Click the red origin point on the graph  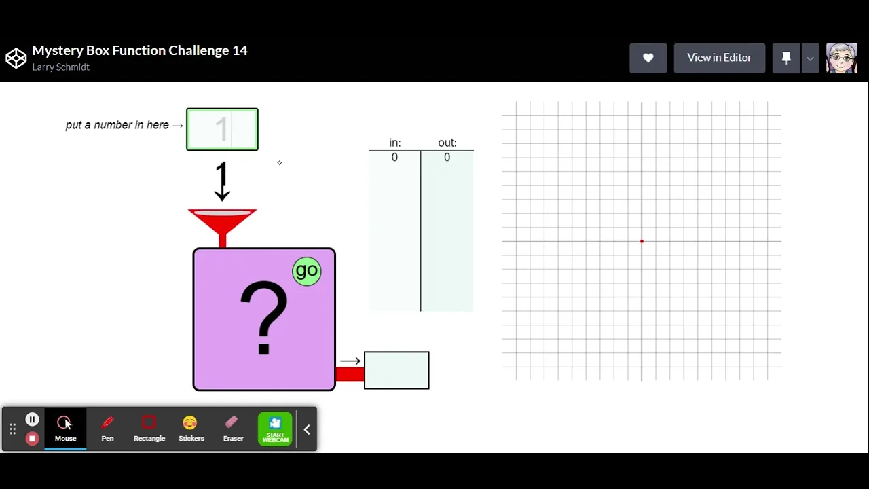[x=642, y=241]
